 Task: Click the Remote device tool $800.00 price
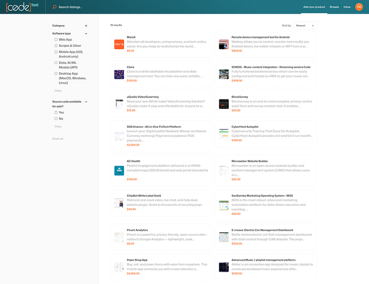(237, 51)
